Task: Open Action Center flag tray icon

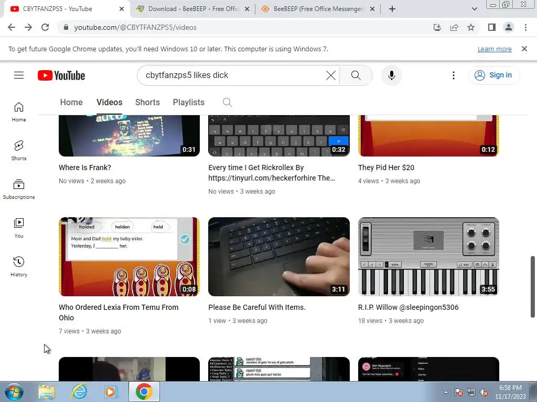Action: (x=459, y=393)
